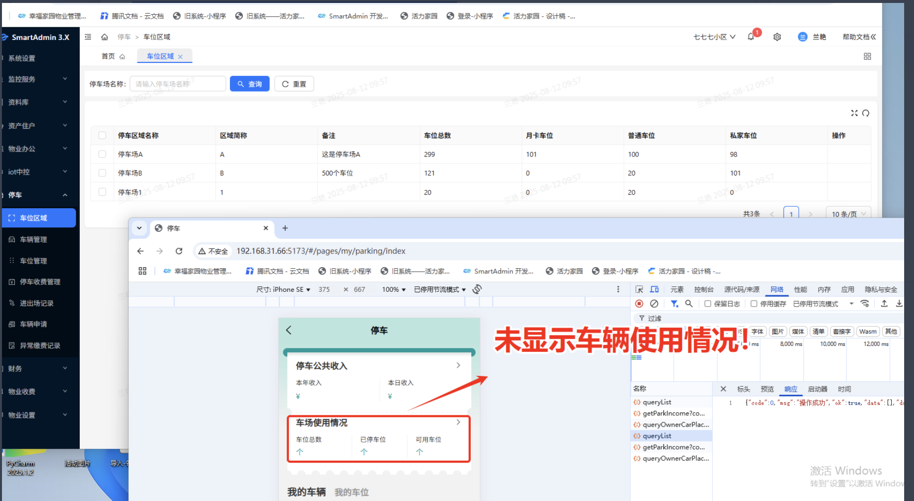Click the fullscreen expand icon above table

pos(854,113)
